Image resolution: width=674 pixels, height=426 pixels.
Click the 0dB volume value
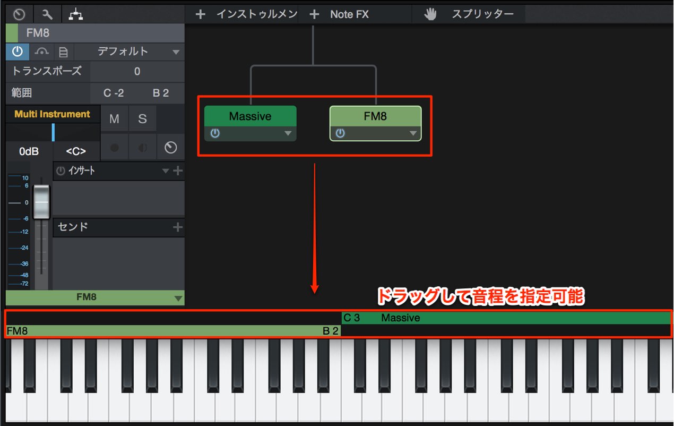pos(29,151)
